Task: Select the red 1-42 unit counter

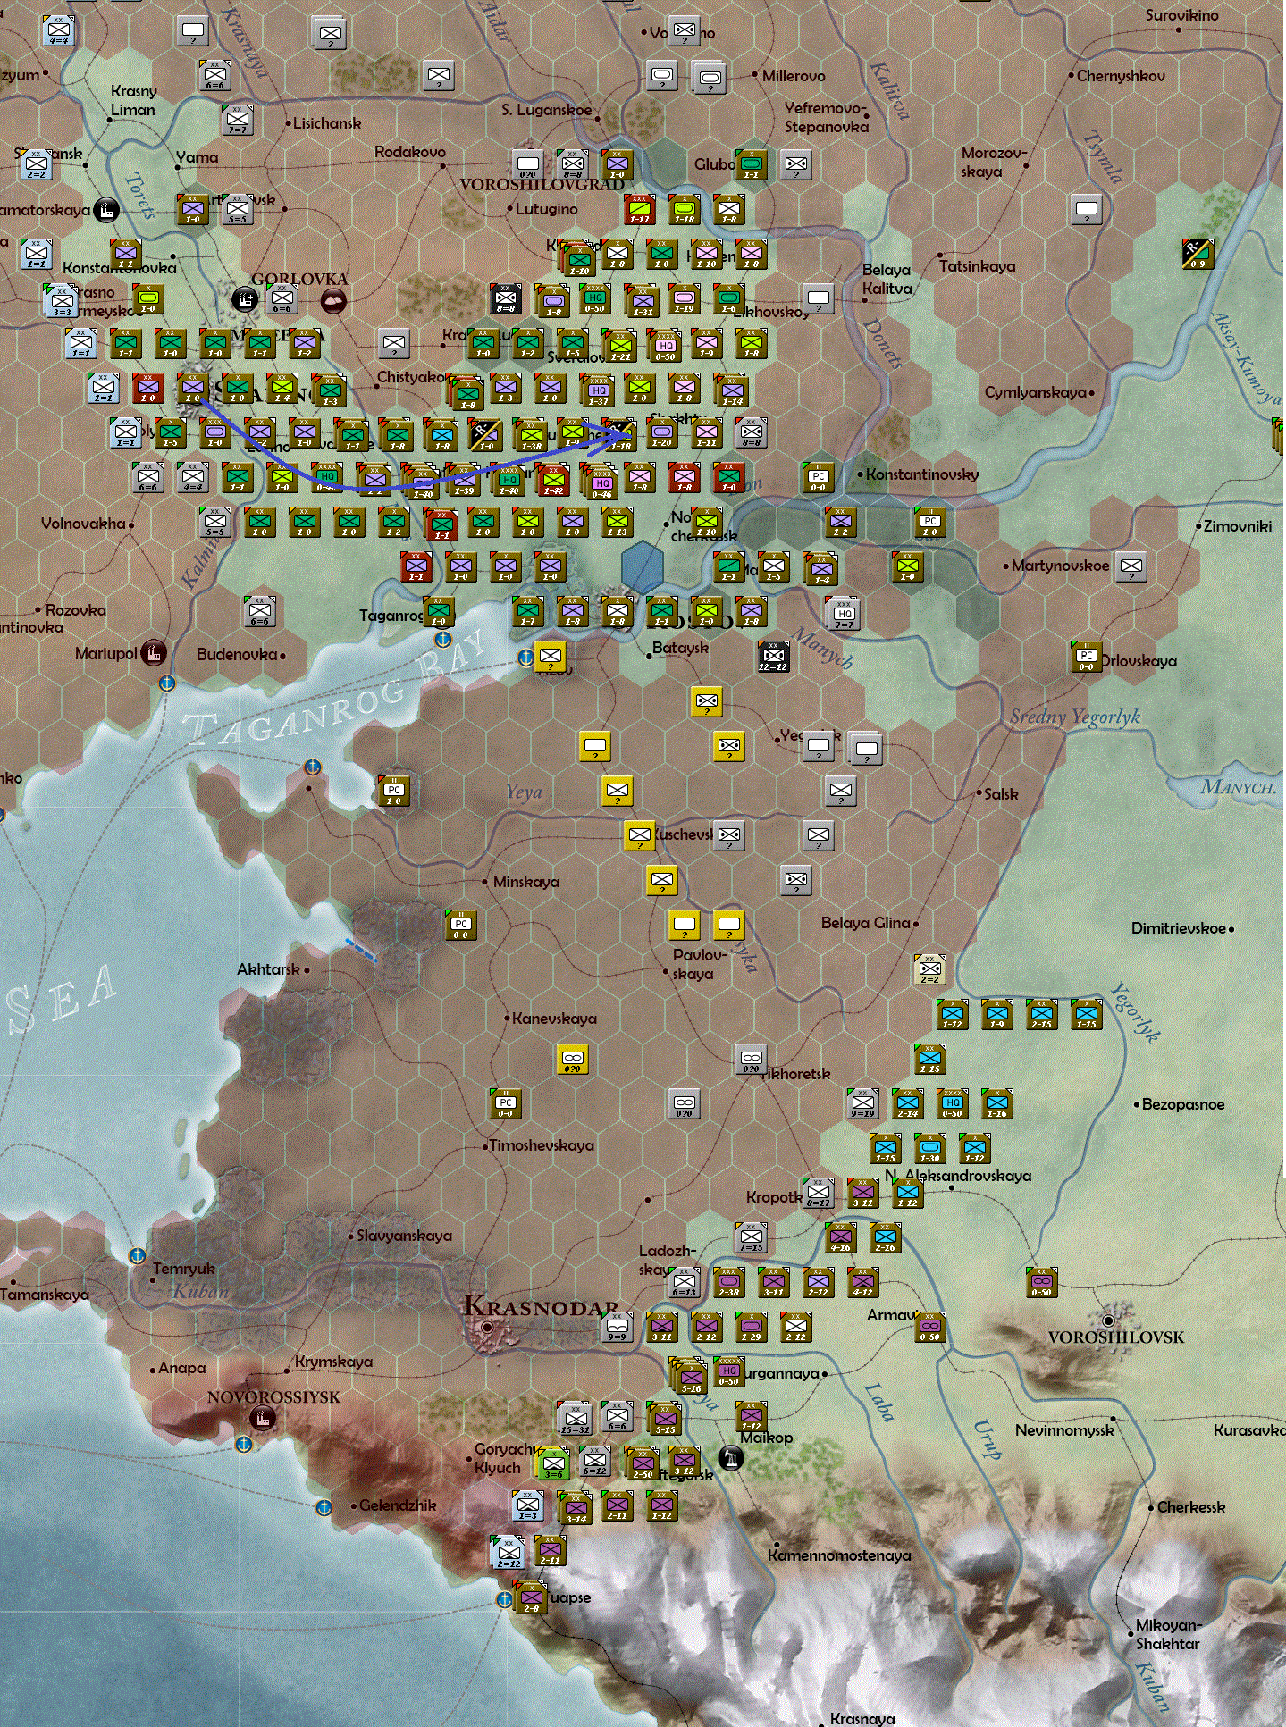Action: pyautogui.click(x=553, y=480)
